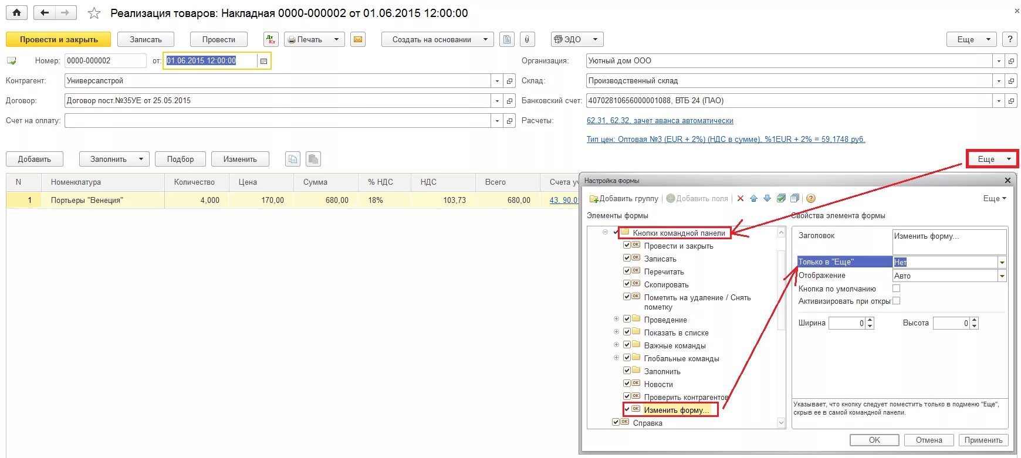Open Банковский счет record via open icon
This screenshot has height=458, width=1021.
1011,101
